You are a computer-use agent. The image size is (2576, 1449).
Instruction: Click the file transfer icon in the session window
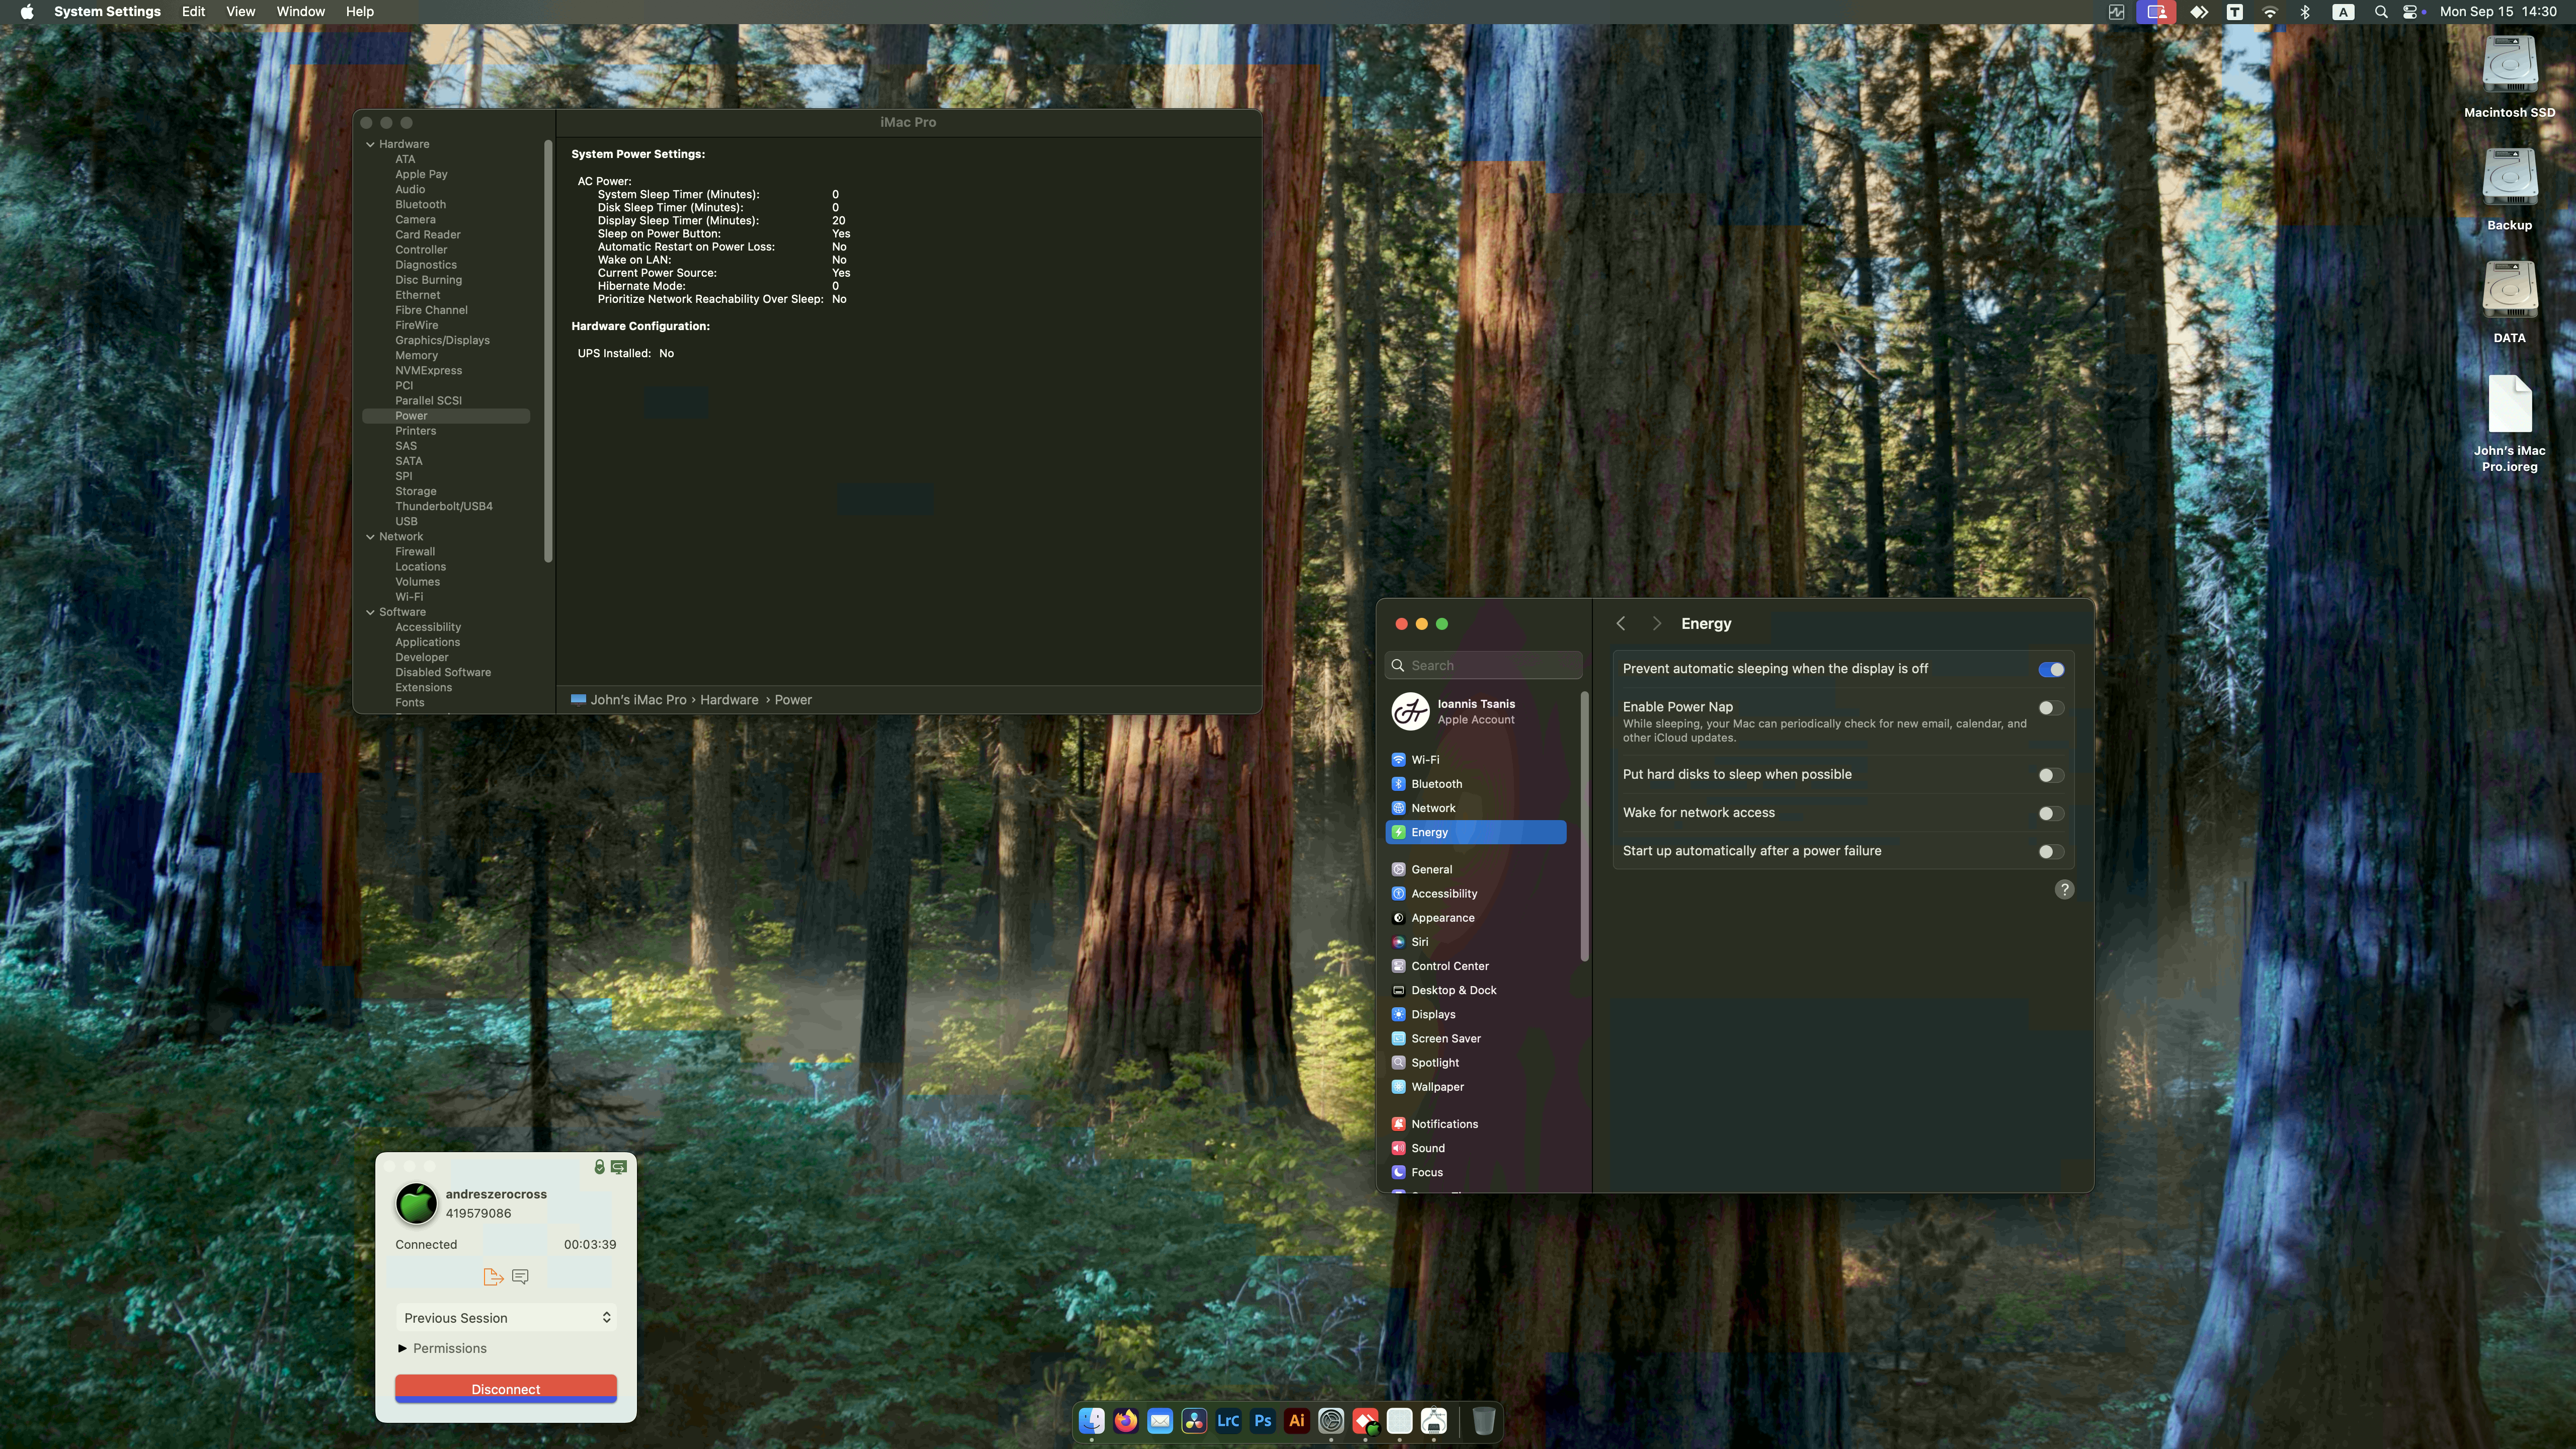pos(492,1276)
